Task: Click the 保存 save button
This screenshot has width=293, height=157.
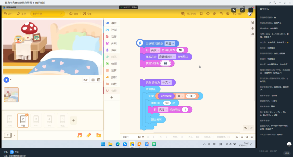Action: [74, 14]
